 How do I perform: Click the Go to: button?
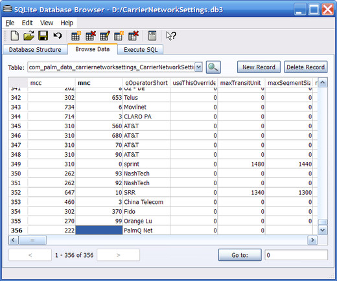[x=240, y=255]
